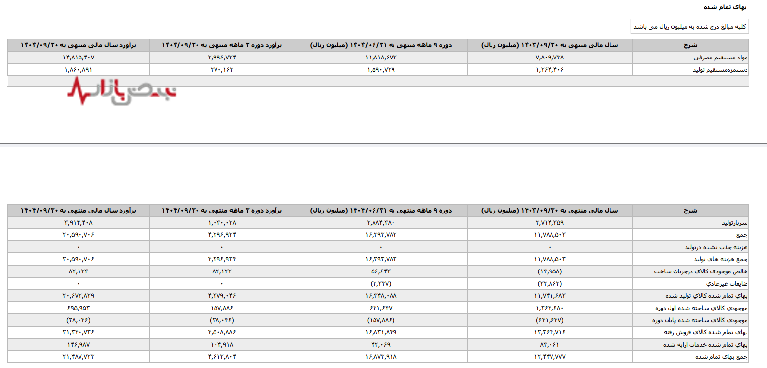Viewport: 767px width, 368px height.
Task: Select بهای تمام شده کالای فروش رفته label
Action: coord(705,332)
